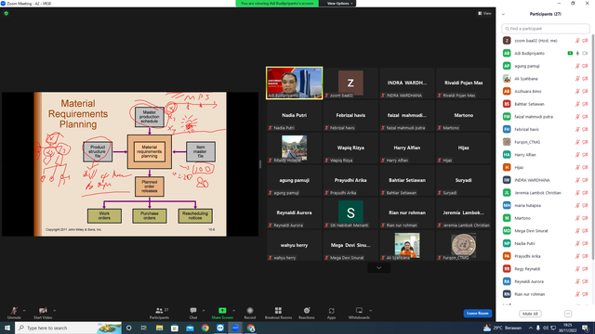Select the Ali Syahbana video tile
The width and height of the screenshot is (595, 334).
click(407, 245)
